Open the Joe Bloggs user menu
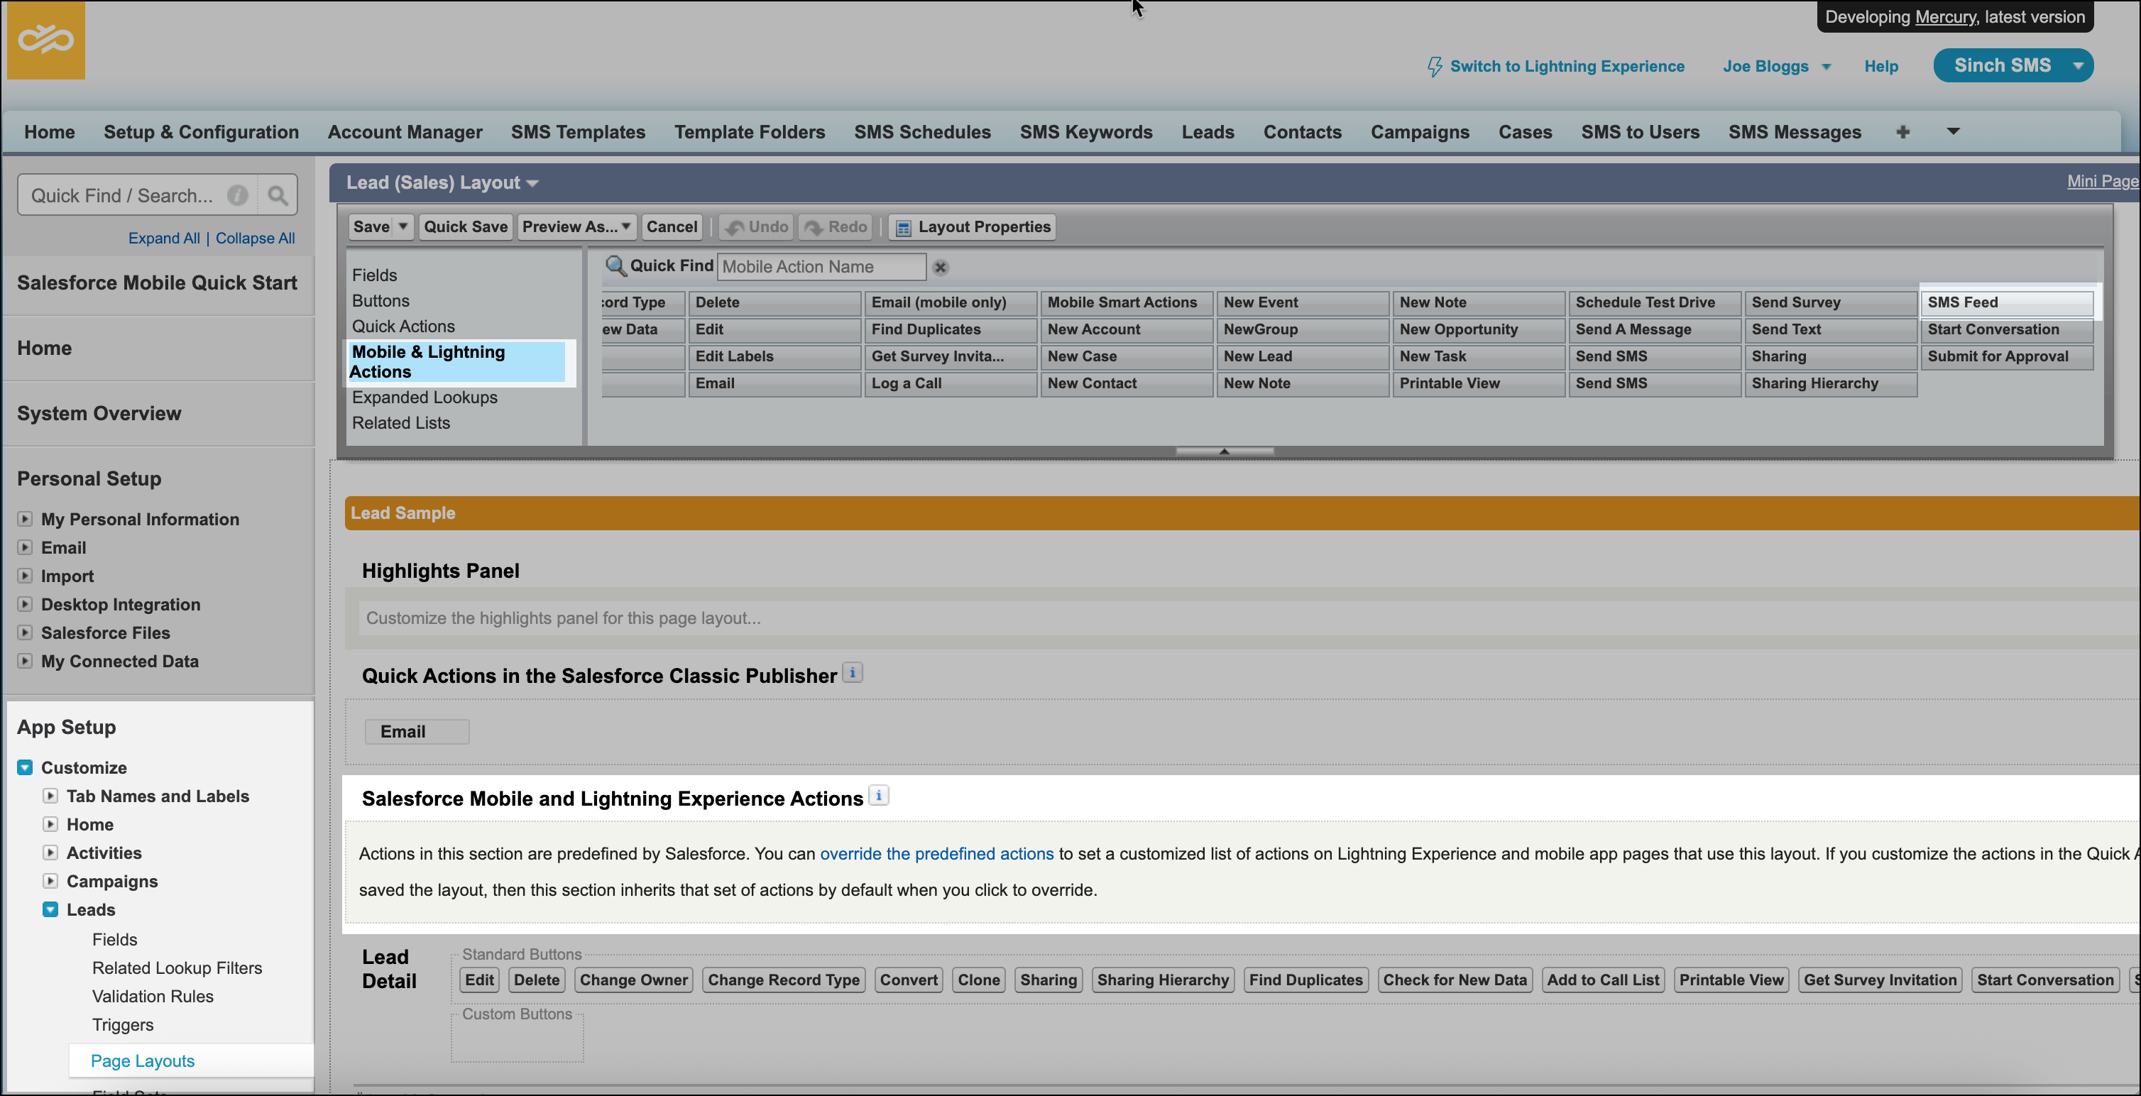The width and height of the screenshot is (2141, 1096). coord(1776,67)
